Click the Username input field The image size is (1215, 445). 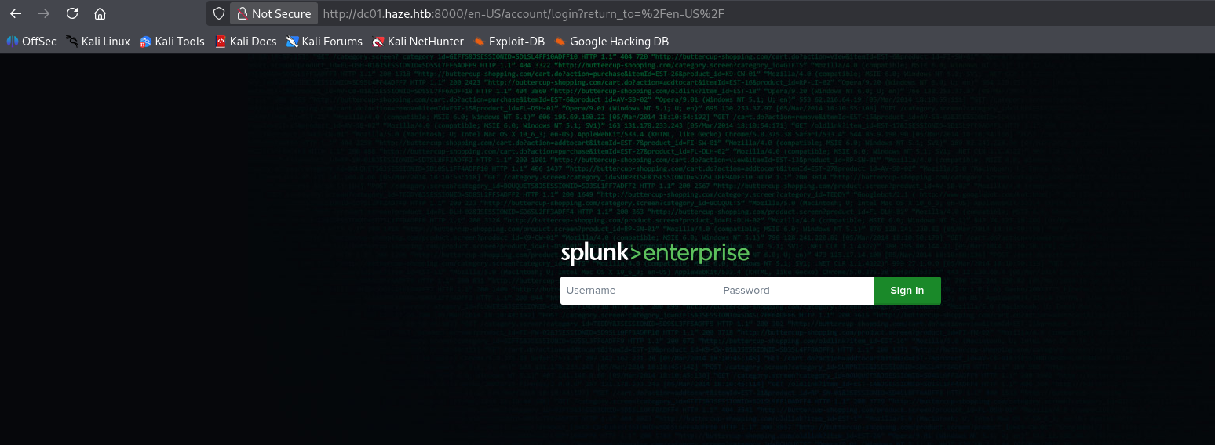click(x=638, y=291)
